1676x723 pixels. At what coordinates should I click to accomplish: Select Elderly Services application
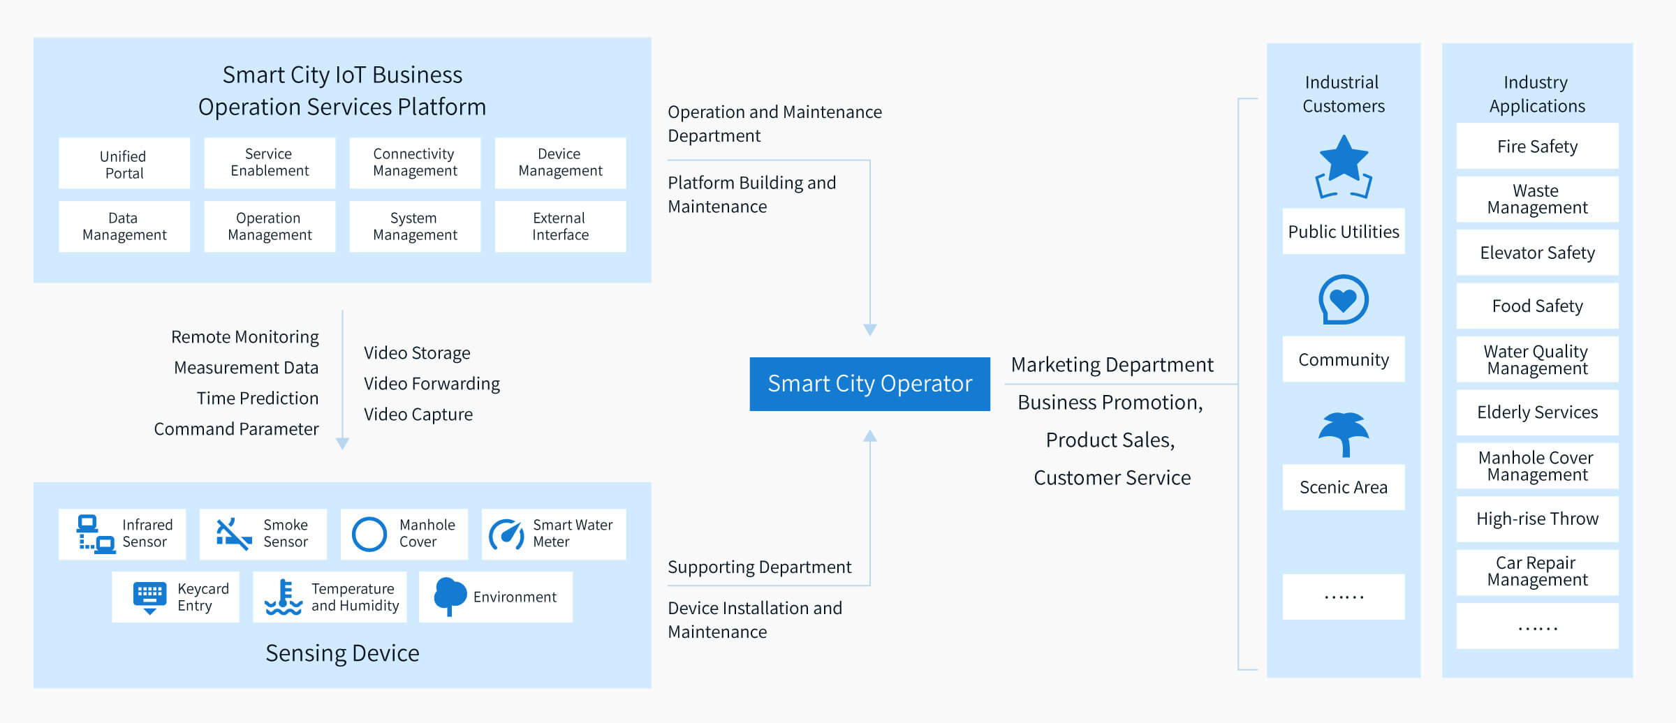[1537, 412]
